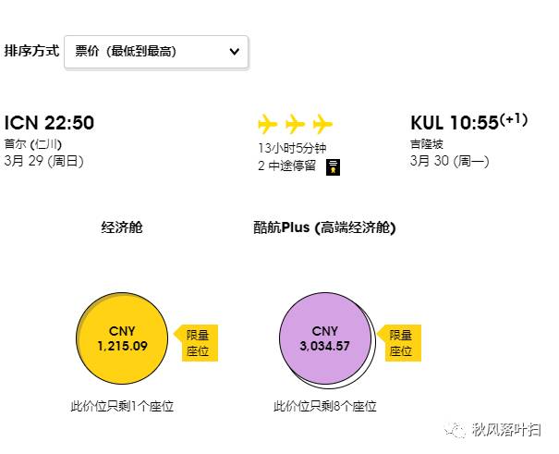Select the purple ScootPlus fare CNY 3,034.57
Image resolution: width=559 pixels, height=454 pixels.
325,338
